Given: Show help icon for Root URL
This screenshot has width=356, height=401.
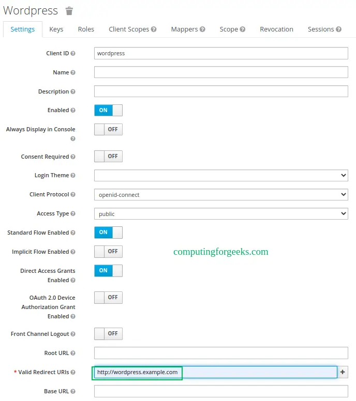Looking at the screenshot, I should coord(73,353).
